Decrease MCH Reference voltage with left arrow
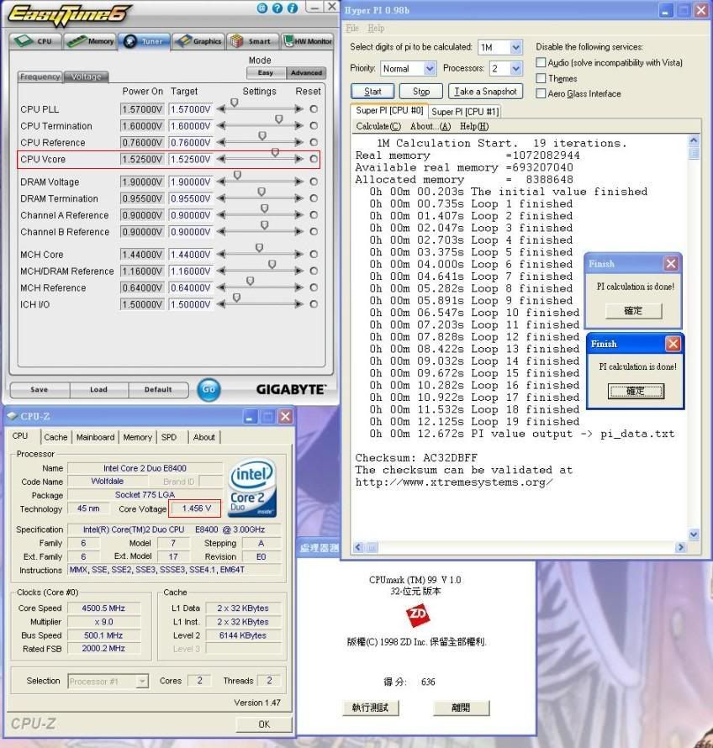 (x=221, y=287)
